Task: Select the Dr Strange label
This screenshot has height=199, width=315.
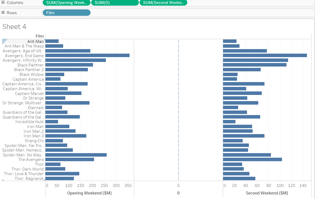Action: 34,98
